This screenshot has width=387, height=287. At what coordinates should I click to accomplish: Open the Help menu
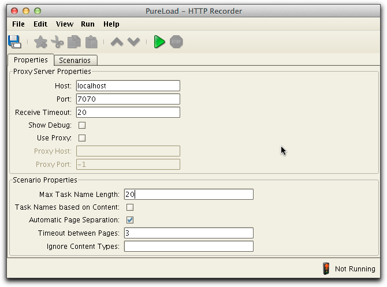click(111, 24)
